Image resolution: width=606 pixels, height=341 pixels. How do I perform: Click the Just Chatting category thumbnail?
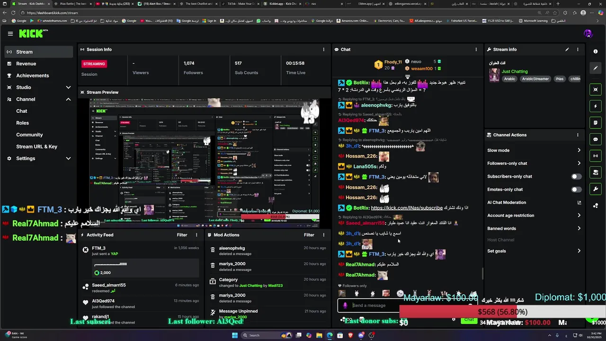494,75
